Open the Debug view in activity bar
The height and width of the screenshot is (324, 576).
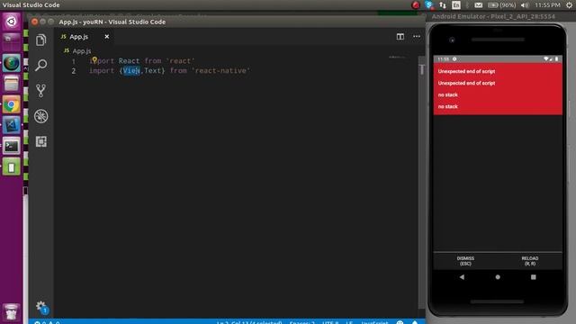coord(40,116)
